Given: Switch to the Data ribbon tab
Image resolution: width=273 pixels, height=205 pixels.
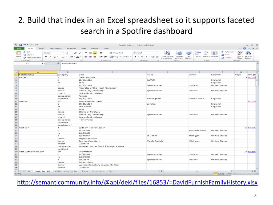Looking at the screenshot, I should point(83,49).
